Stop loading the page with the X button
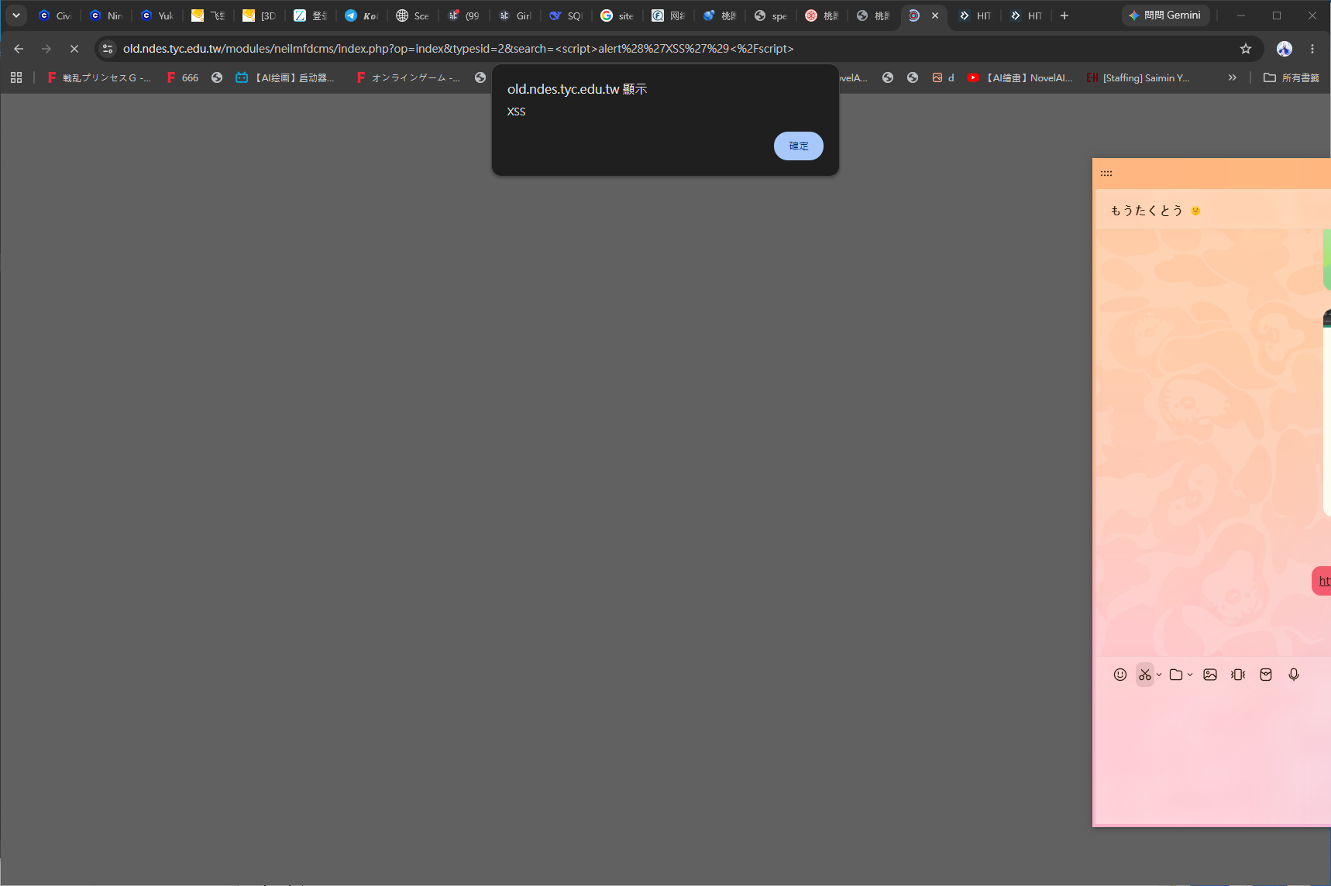 click(74, 49)
